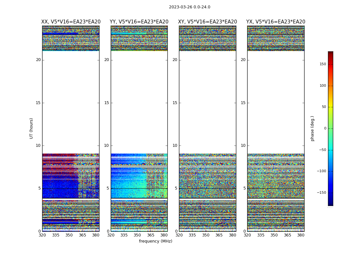Click the XX waterfall plot panel
338x257 pixels.
[x=71, y=128]
